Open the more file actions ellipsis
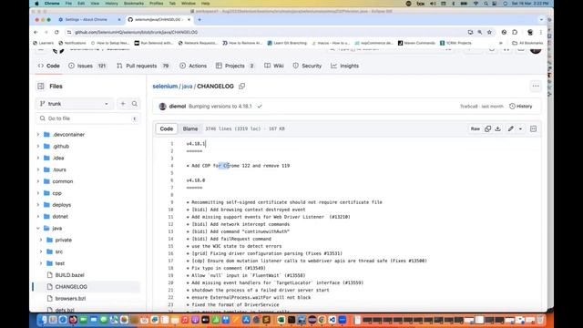583x328 pixels. pos(536,87)
